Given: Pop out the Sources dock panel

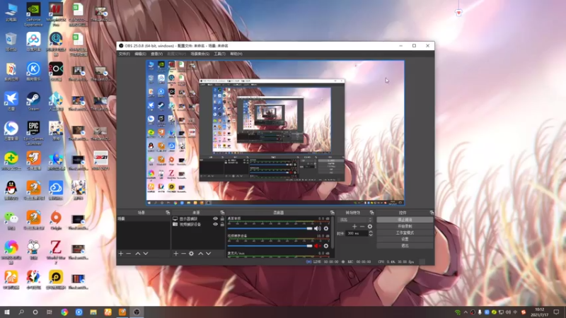Looking at the screenshot, I should 222,213.
